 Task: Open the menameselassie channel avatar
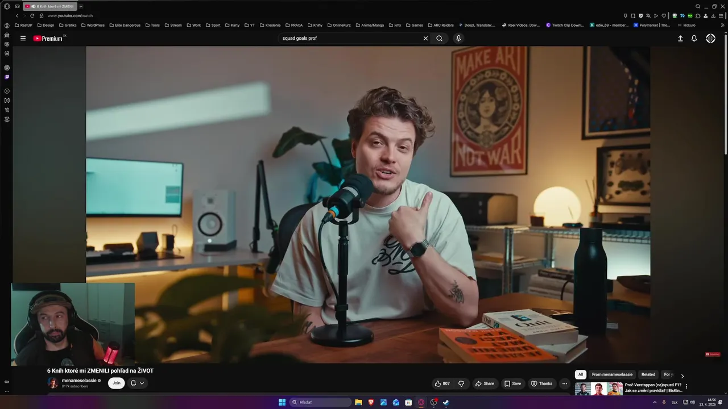(x=52, y=383)
